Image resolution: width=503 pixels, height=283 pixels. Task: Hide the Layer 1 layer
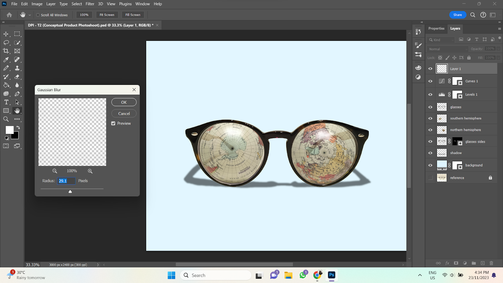point(430,69)
